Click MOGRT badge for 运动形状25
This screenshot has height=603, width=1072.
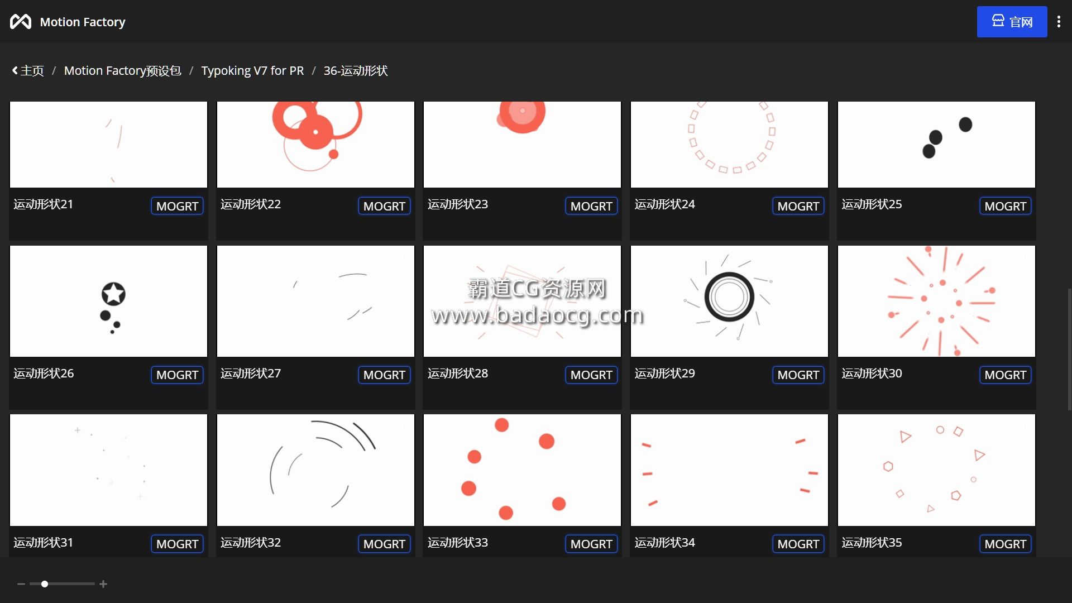click(1005, 206)
